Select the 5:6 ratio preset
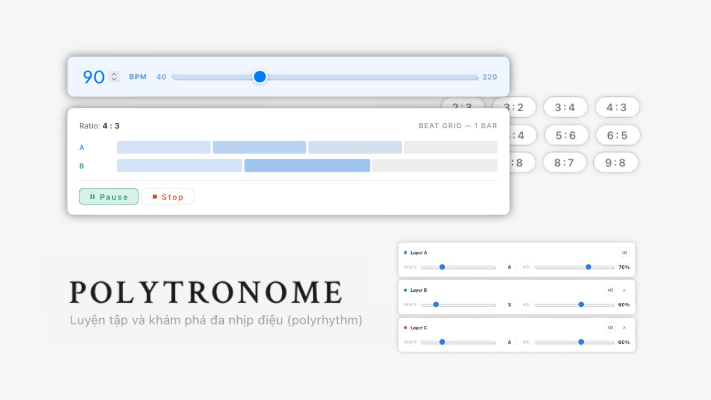The height and width of the screenshot is (400, 711). 565,135
